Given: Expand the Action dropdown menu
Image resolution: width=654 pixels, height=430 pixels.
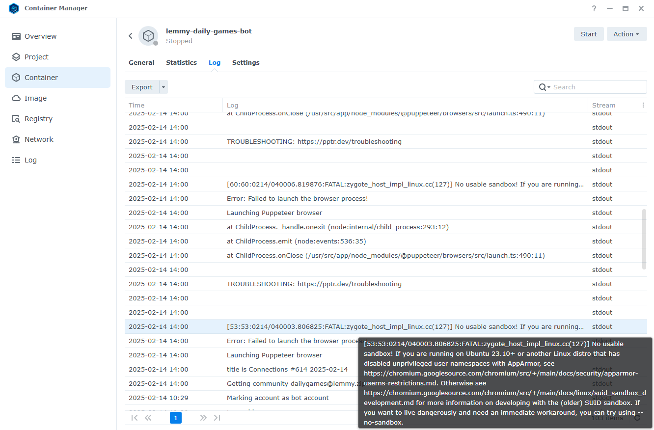Looking at the screenshot, I should (x=627, y=34).
